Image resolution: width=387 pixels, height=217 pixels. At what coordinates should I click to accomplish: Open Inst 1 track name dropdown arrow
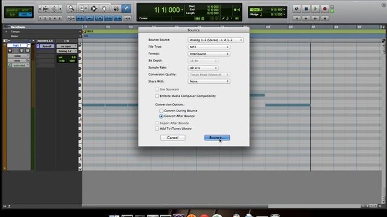click(29, 45)
